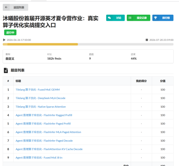
Task: Open the 提交记录 submissions button
Action: point(139,18)
